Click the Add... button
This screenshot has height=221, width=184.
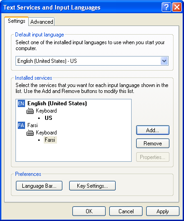(153, 130)
